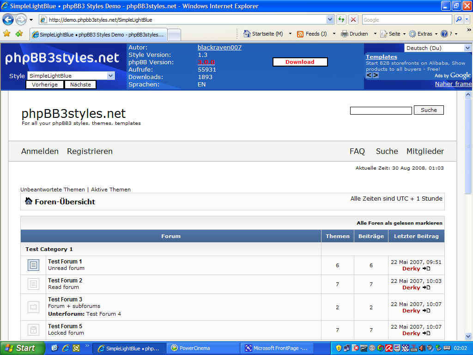
Task: Click the previous ad arrow
Action: coord(369,75)
